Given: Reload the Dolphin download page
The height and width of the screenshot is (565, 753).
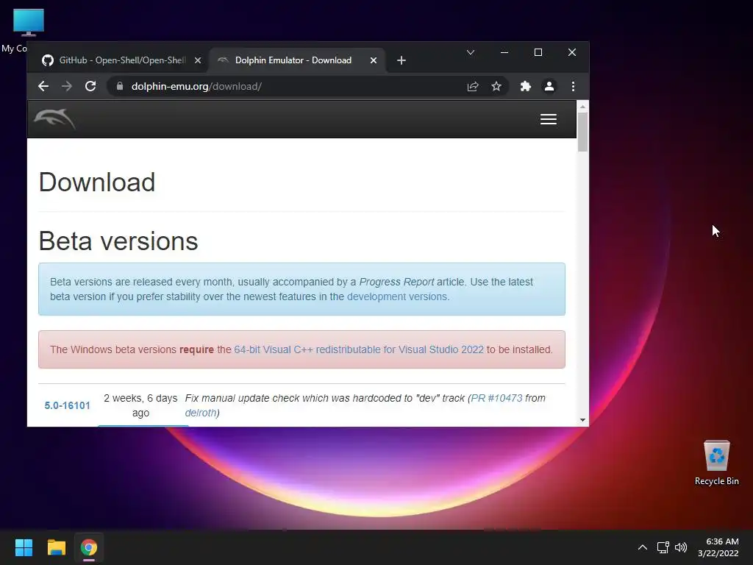Looking at the screenshot, I should pos(90,87).
